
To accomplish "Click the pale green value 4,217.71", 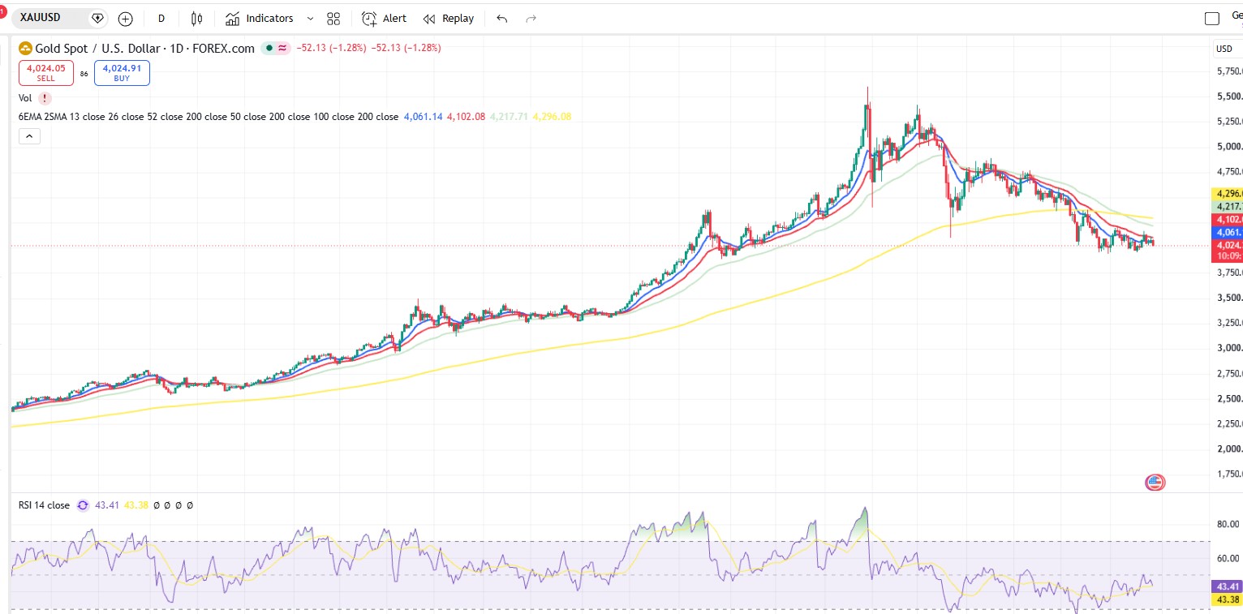I will point(509,117).
